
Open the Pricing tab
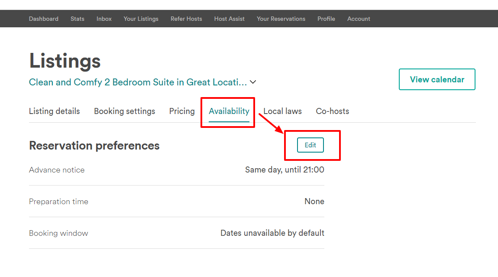pos(182,111)
